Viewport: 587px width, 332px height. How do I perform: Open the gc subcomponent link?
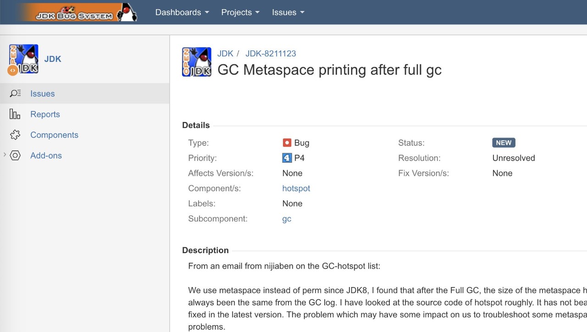click(x=287, y=219)
